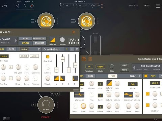Click the orange routing icon in Grumbling Pad window

click(x=84, y=59)
